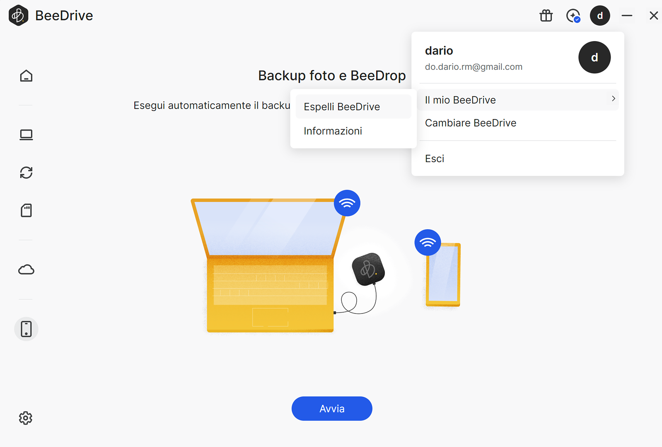The height and width of the screenshot is (447, 662).
Task: Click the username dario text
Action: pyautogui.click(x=439, y=51)
